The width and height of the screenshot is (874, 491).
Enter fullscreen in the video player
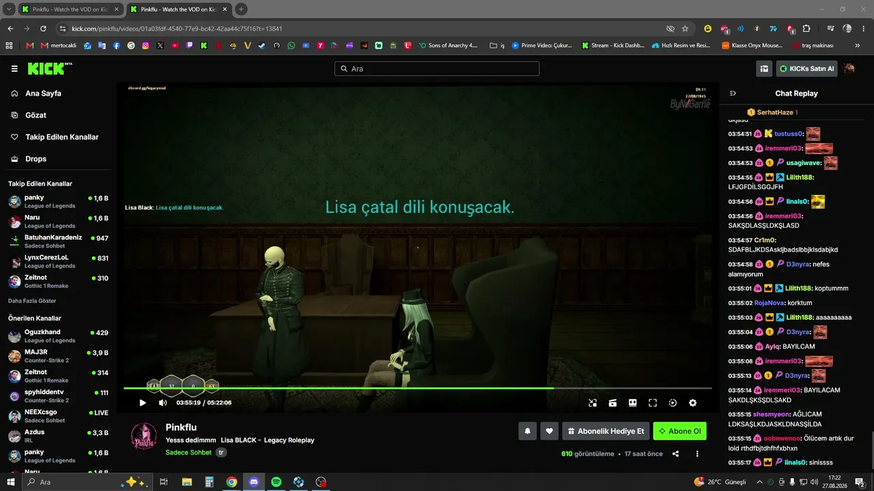pyautogui.click(x=653, y=403)
